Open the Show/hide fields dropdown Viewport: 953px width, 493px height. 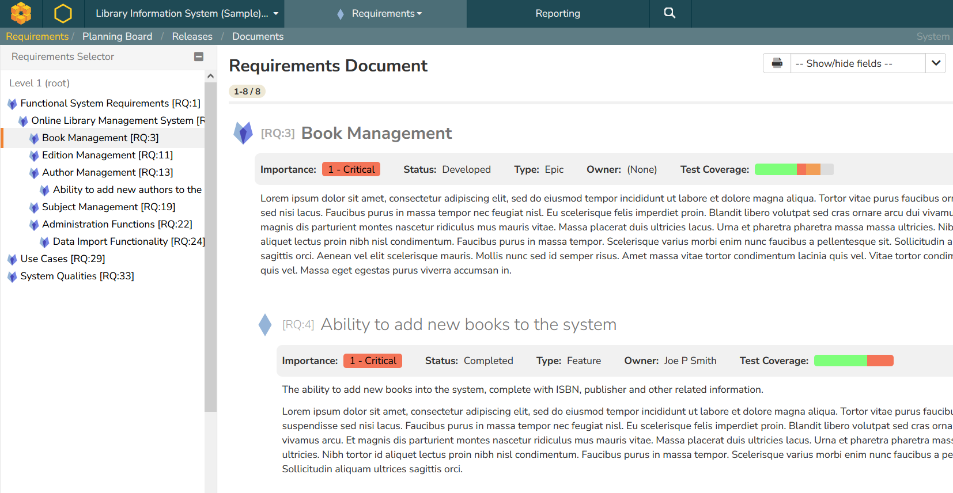[x=936, y=63]
